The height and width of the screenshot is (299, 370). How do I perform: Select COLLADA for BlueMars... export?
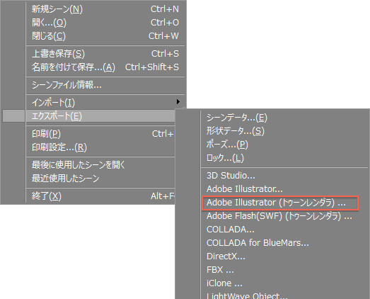tap(284, 243)
